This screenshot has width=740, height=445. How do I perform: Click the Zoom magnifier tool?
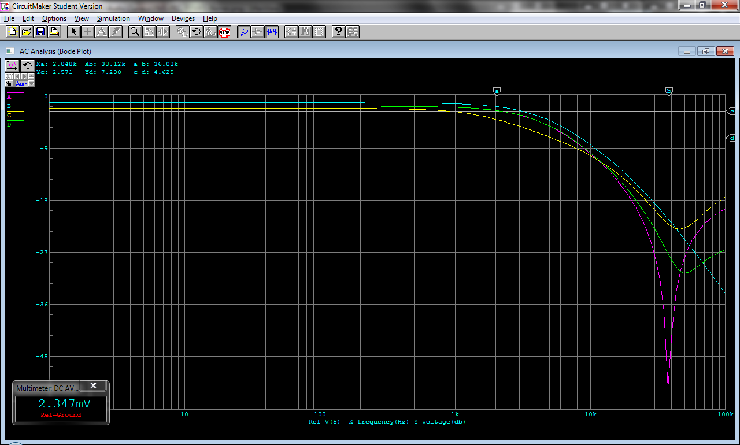pos(135,32)
